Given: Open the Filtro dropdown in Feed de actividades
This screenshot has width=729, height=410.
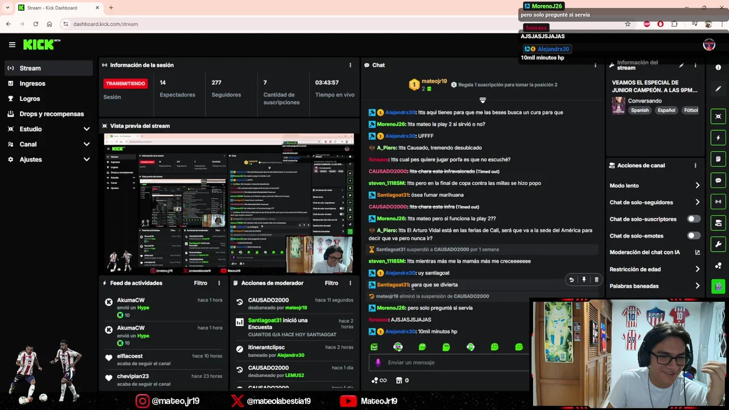Looking at the screenshot, I should coord(200,283).
